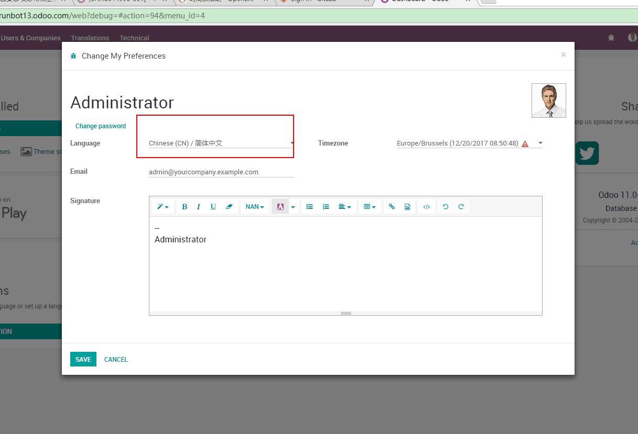Click the redo arrow in editor toolbar

pyautogui.click(x=461, y=207)
